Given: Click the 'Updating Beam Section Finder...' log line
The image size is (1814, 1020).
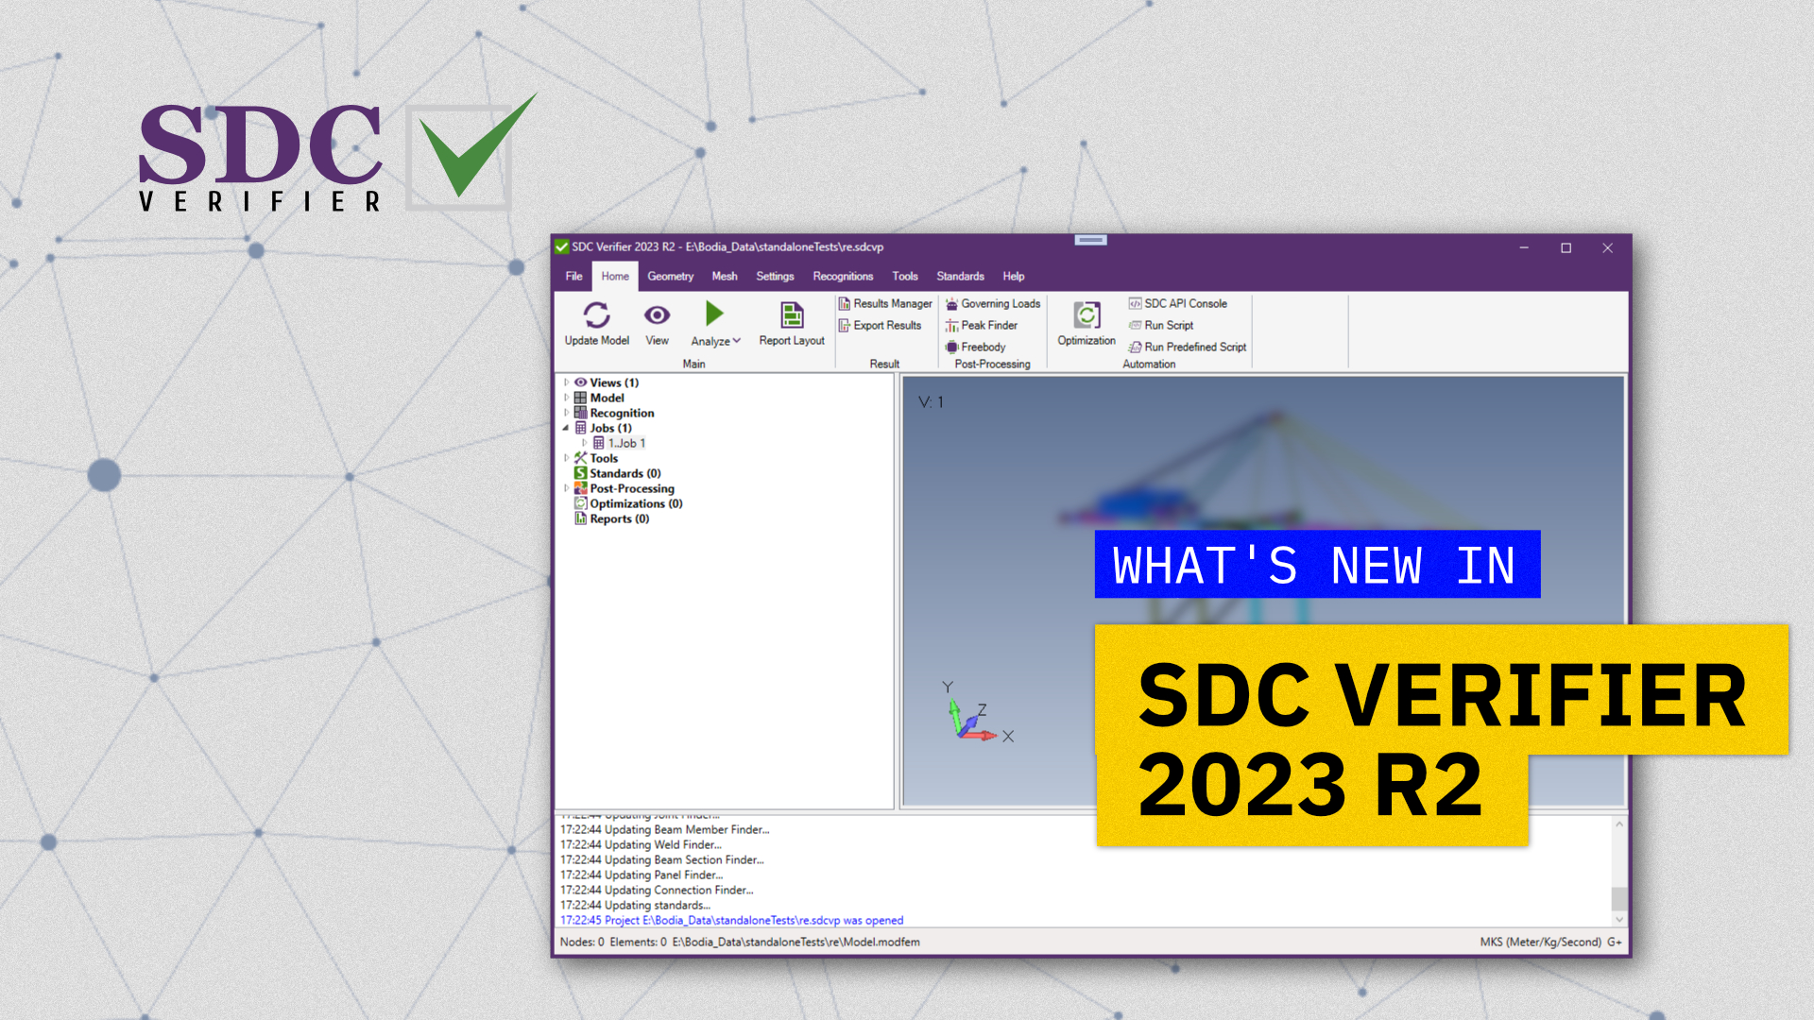Looking at the screenshot, I should [661, 859].
